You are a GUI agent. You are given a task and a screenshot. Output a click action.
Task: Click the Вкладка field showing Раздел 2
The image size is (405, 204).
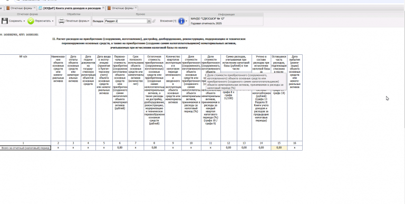pyautogui.click(x=126, y=21)
